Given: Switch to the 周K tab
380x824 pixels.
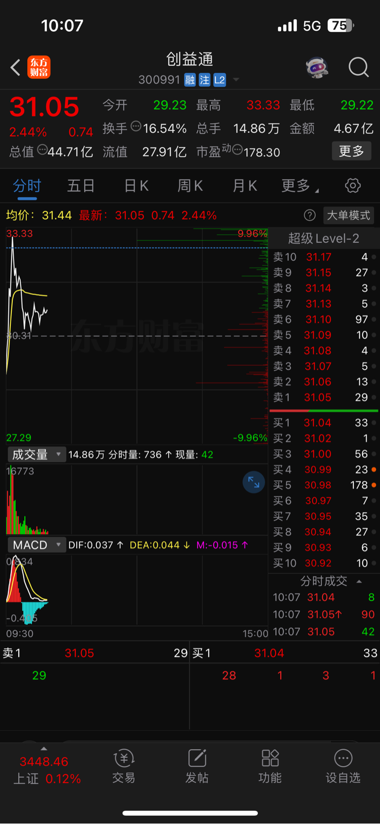Looking at the screenshot, I should pos(190,186).
